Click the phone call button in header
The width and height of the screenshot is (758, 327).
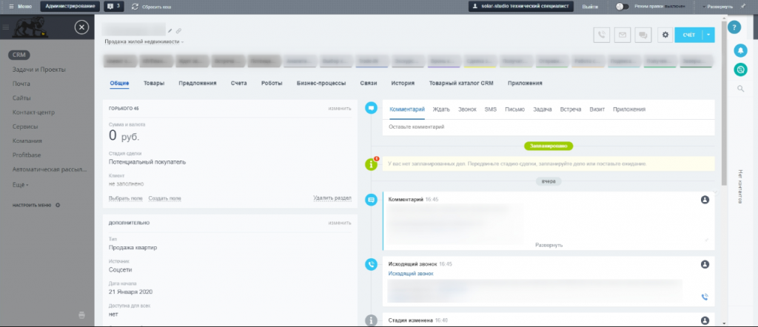coord(601,35)
